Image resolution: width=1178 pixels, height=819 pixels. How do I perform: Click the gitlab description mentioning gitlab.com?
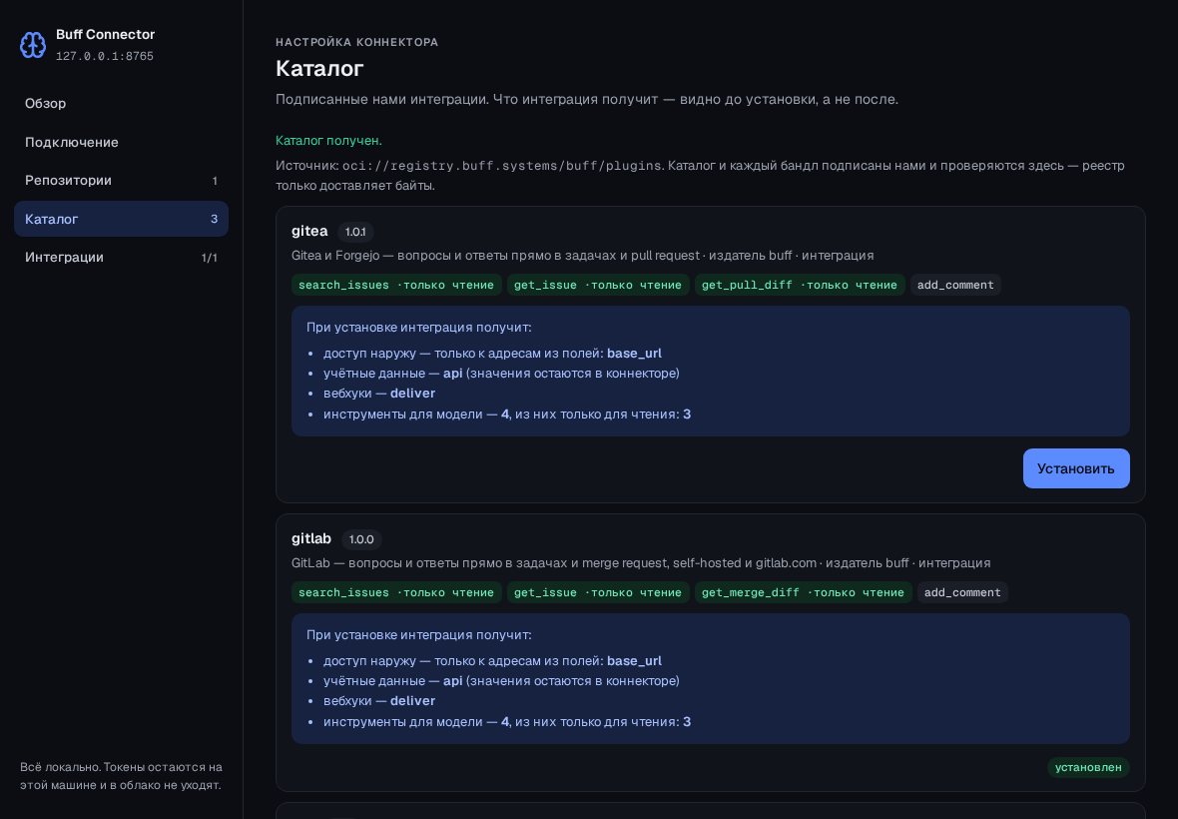click(641, 562)
